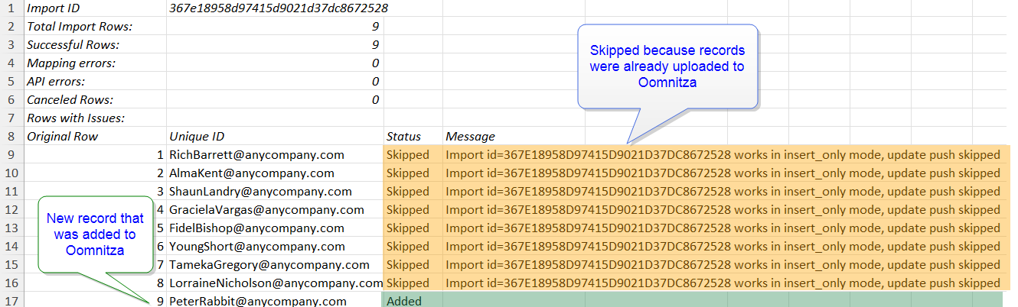Click the 'Skipped because records' callout bubble

pos(667,66)
